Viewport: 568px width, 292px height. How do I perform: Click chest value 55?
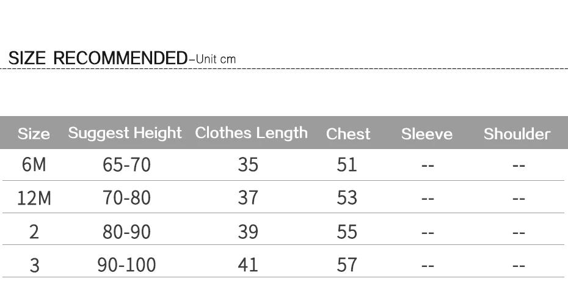tap(347, 232)
